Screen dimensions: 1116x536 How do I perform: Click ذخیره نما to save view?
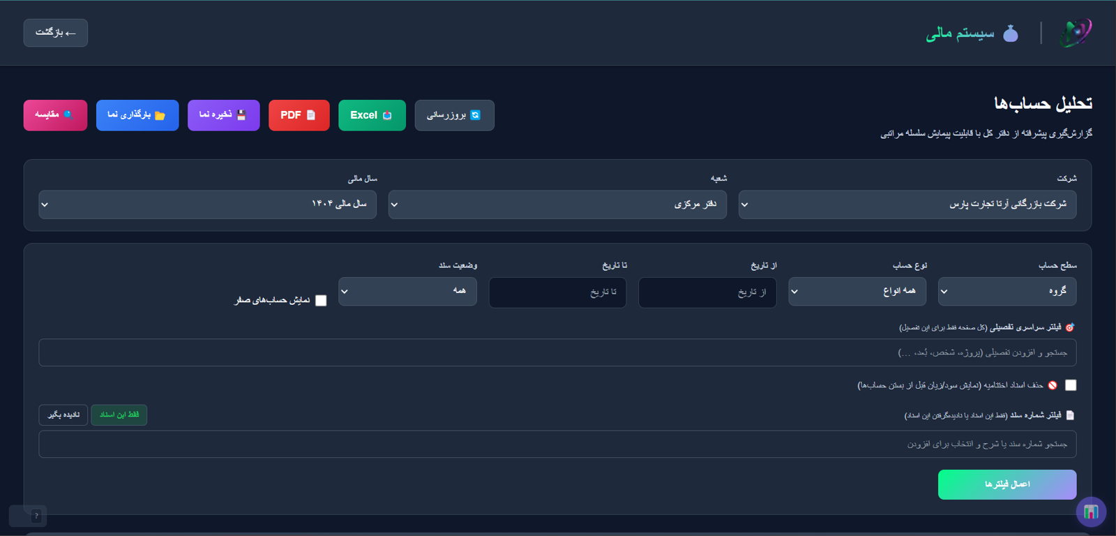tap(223, 115)
